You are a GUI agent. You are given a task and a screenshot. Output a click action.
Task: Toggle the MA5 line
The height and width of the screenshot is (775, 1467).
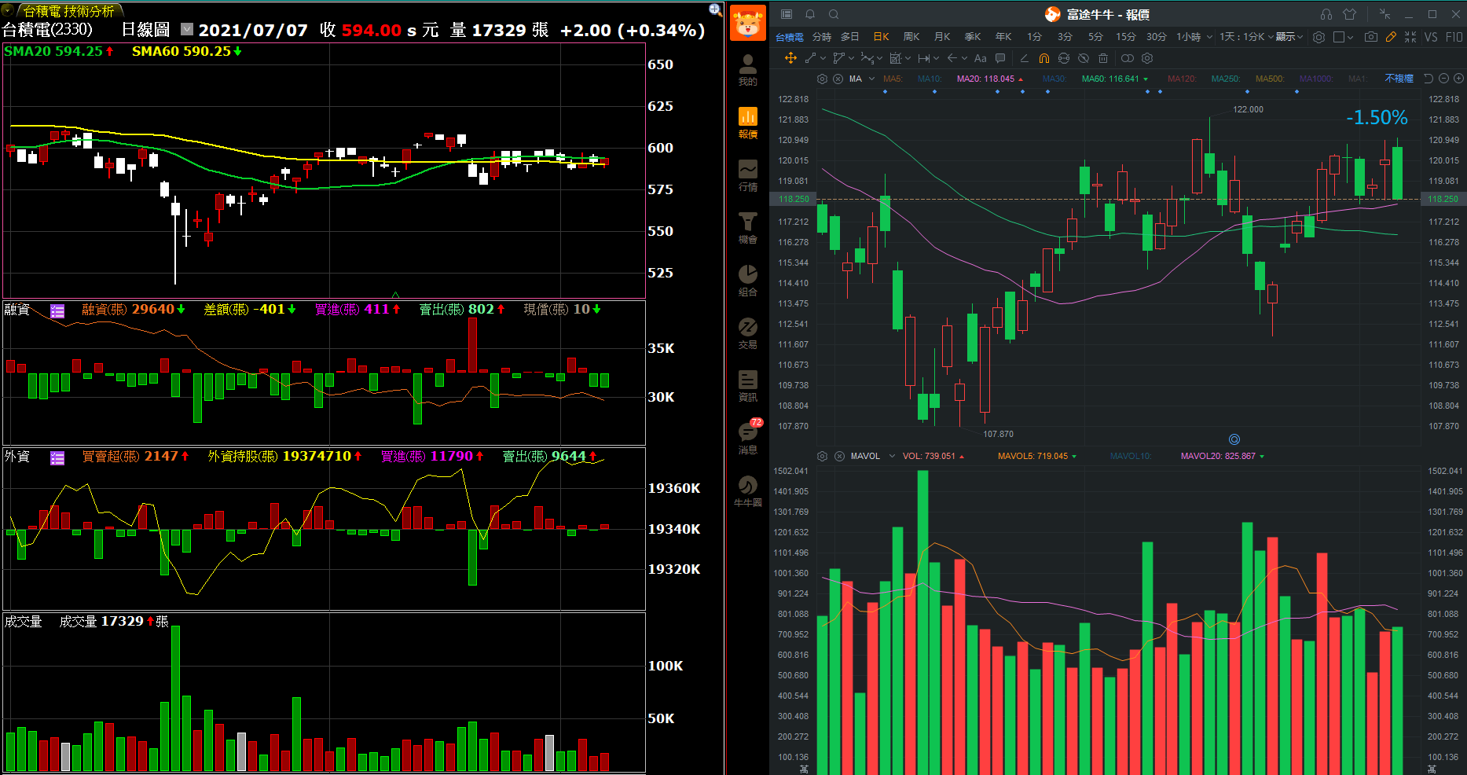893,79
